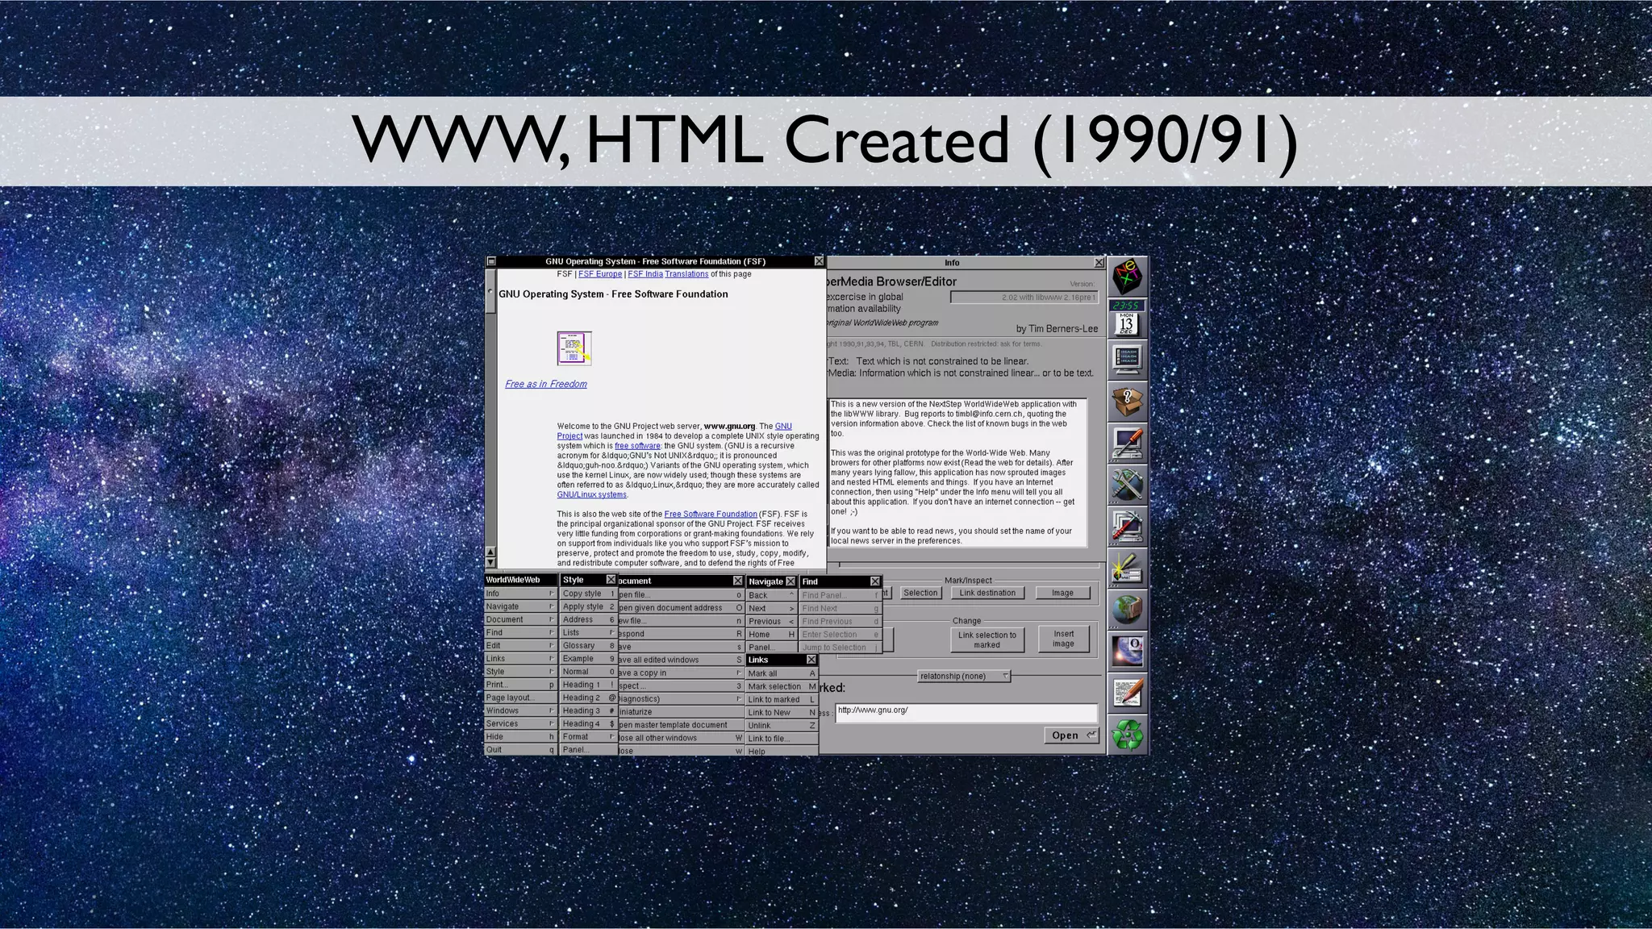Click the miniaturize button of the GNU browser window
This screenshot has width=1652, height=929.
point(490,261)
